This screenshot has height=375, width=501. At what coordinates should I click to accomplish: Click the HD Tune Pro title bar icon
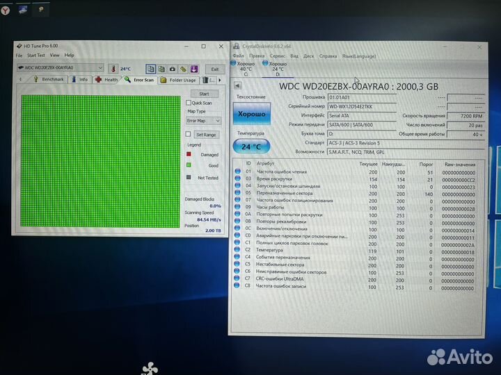(x=19, y=46)
